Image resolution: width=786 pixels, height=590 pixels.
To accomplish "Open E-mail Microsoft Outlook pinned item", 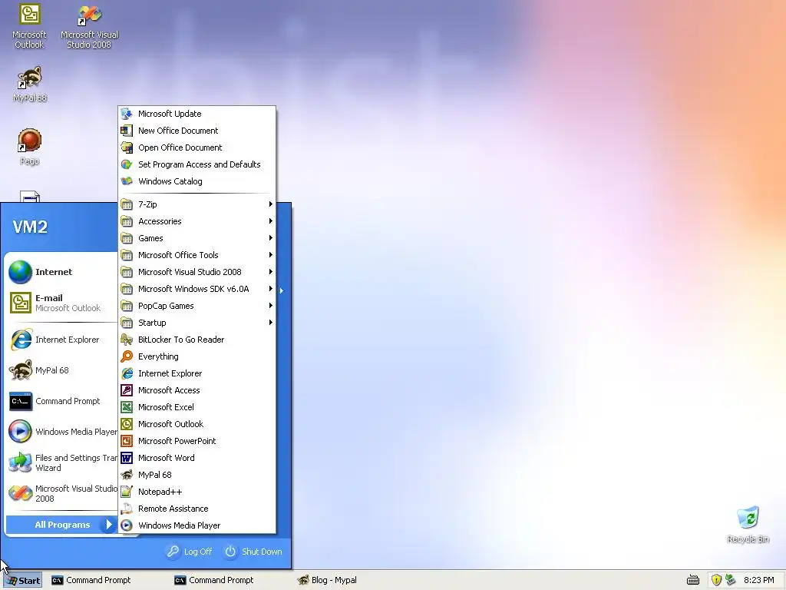I will pyautogui.click(x=61, y=303).
